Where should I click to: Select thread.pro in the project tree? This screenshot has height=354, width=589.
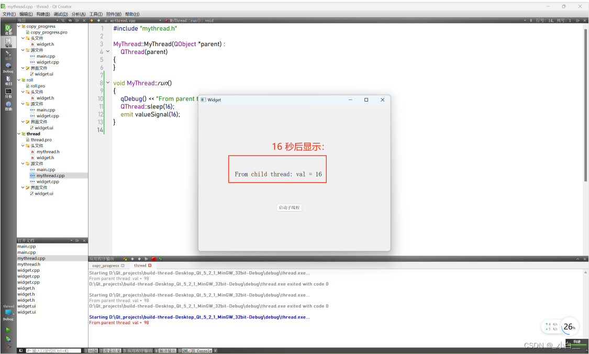(41, 140)
